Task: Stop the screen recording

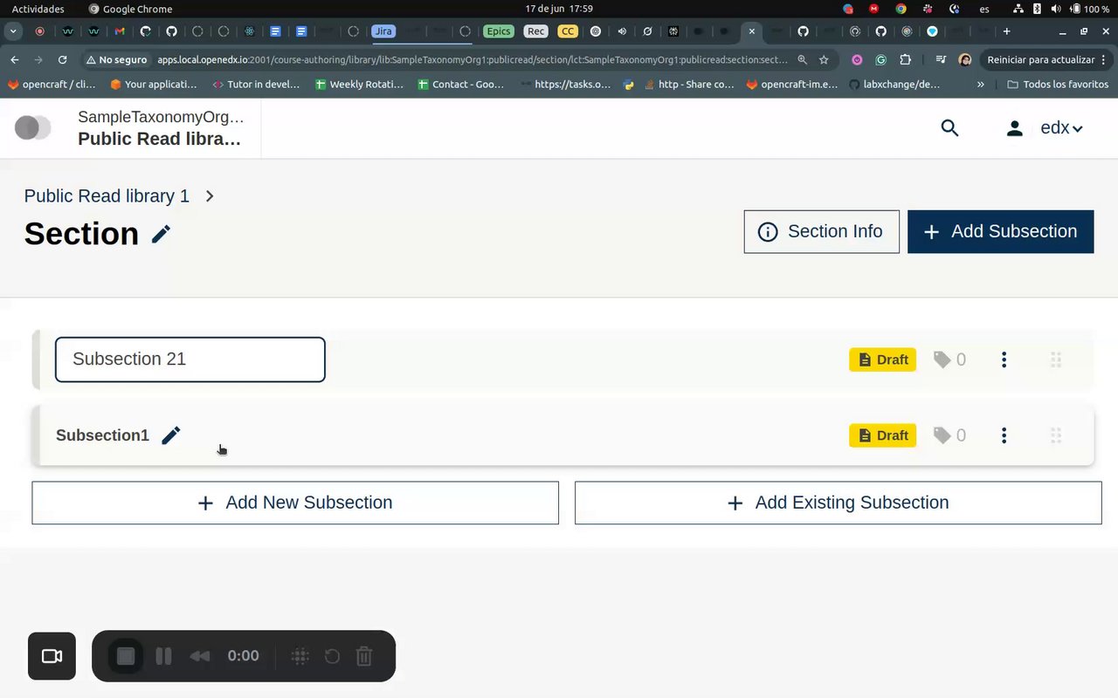Action: [126, 656]
